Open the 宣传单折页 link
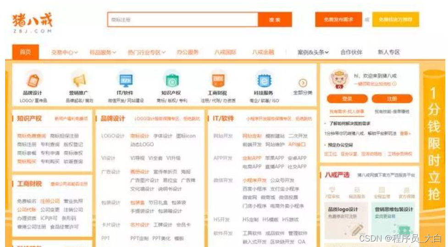This screenshot has width=448, height=247. (165, 172)
